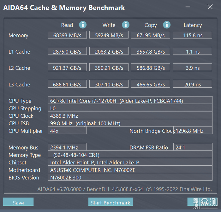Click the L2 Cache Write value 350.21 GB/s

[109, 68]
